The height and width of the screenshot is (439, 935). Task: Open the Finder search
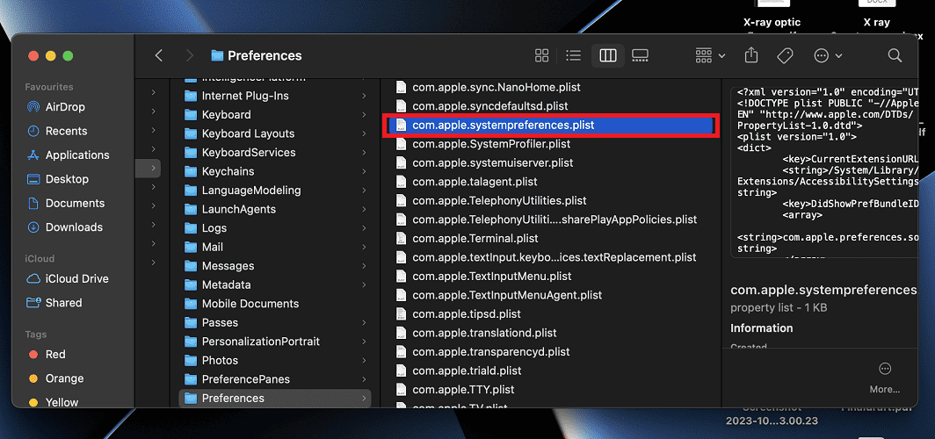point(895,55)
